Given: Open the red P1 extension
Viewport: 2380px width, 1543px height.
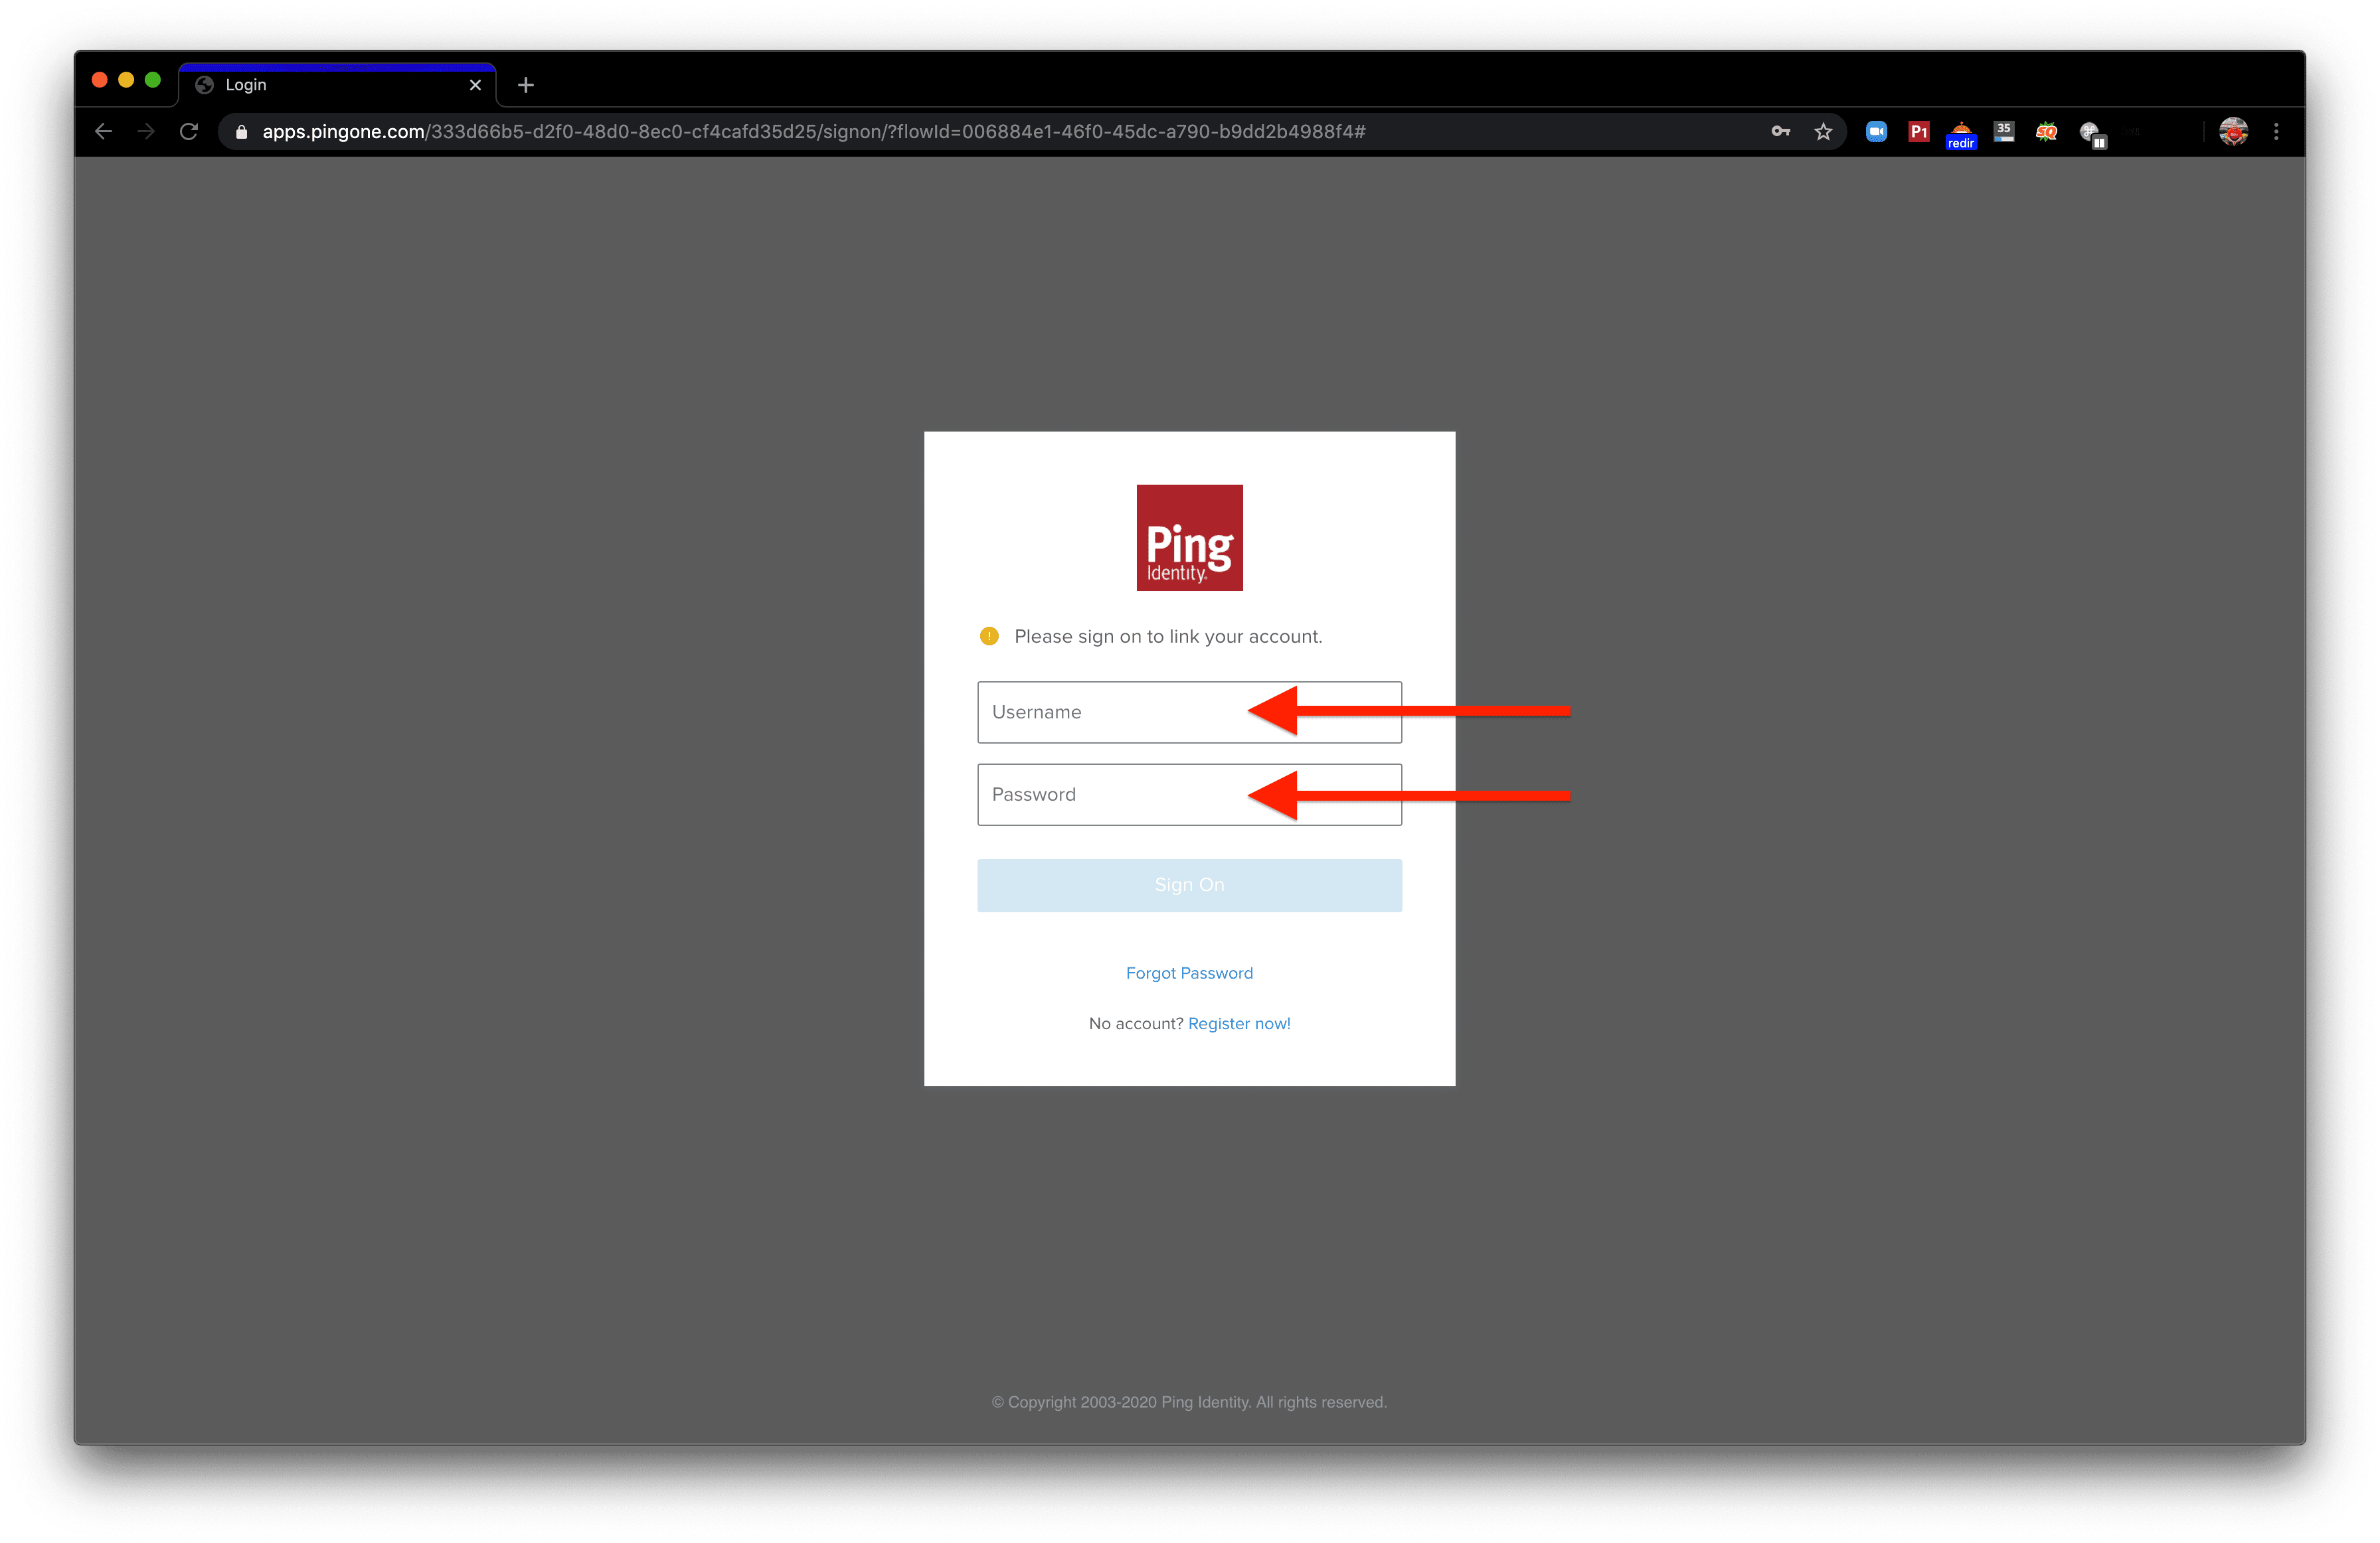Looking at the screenshot, I should 1918,132.
